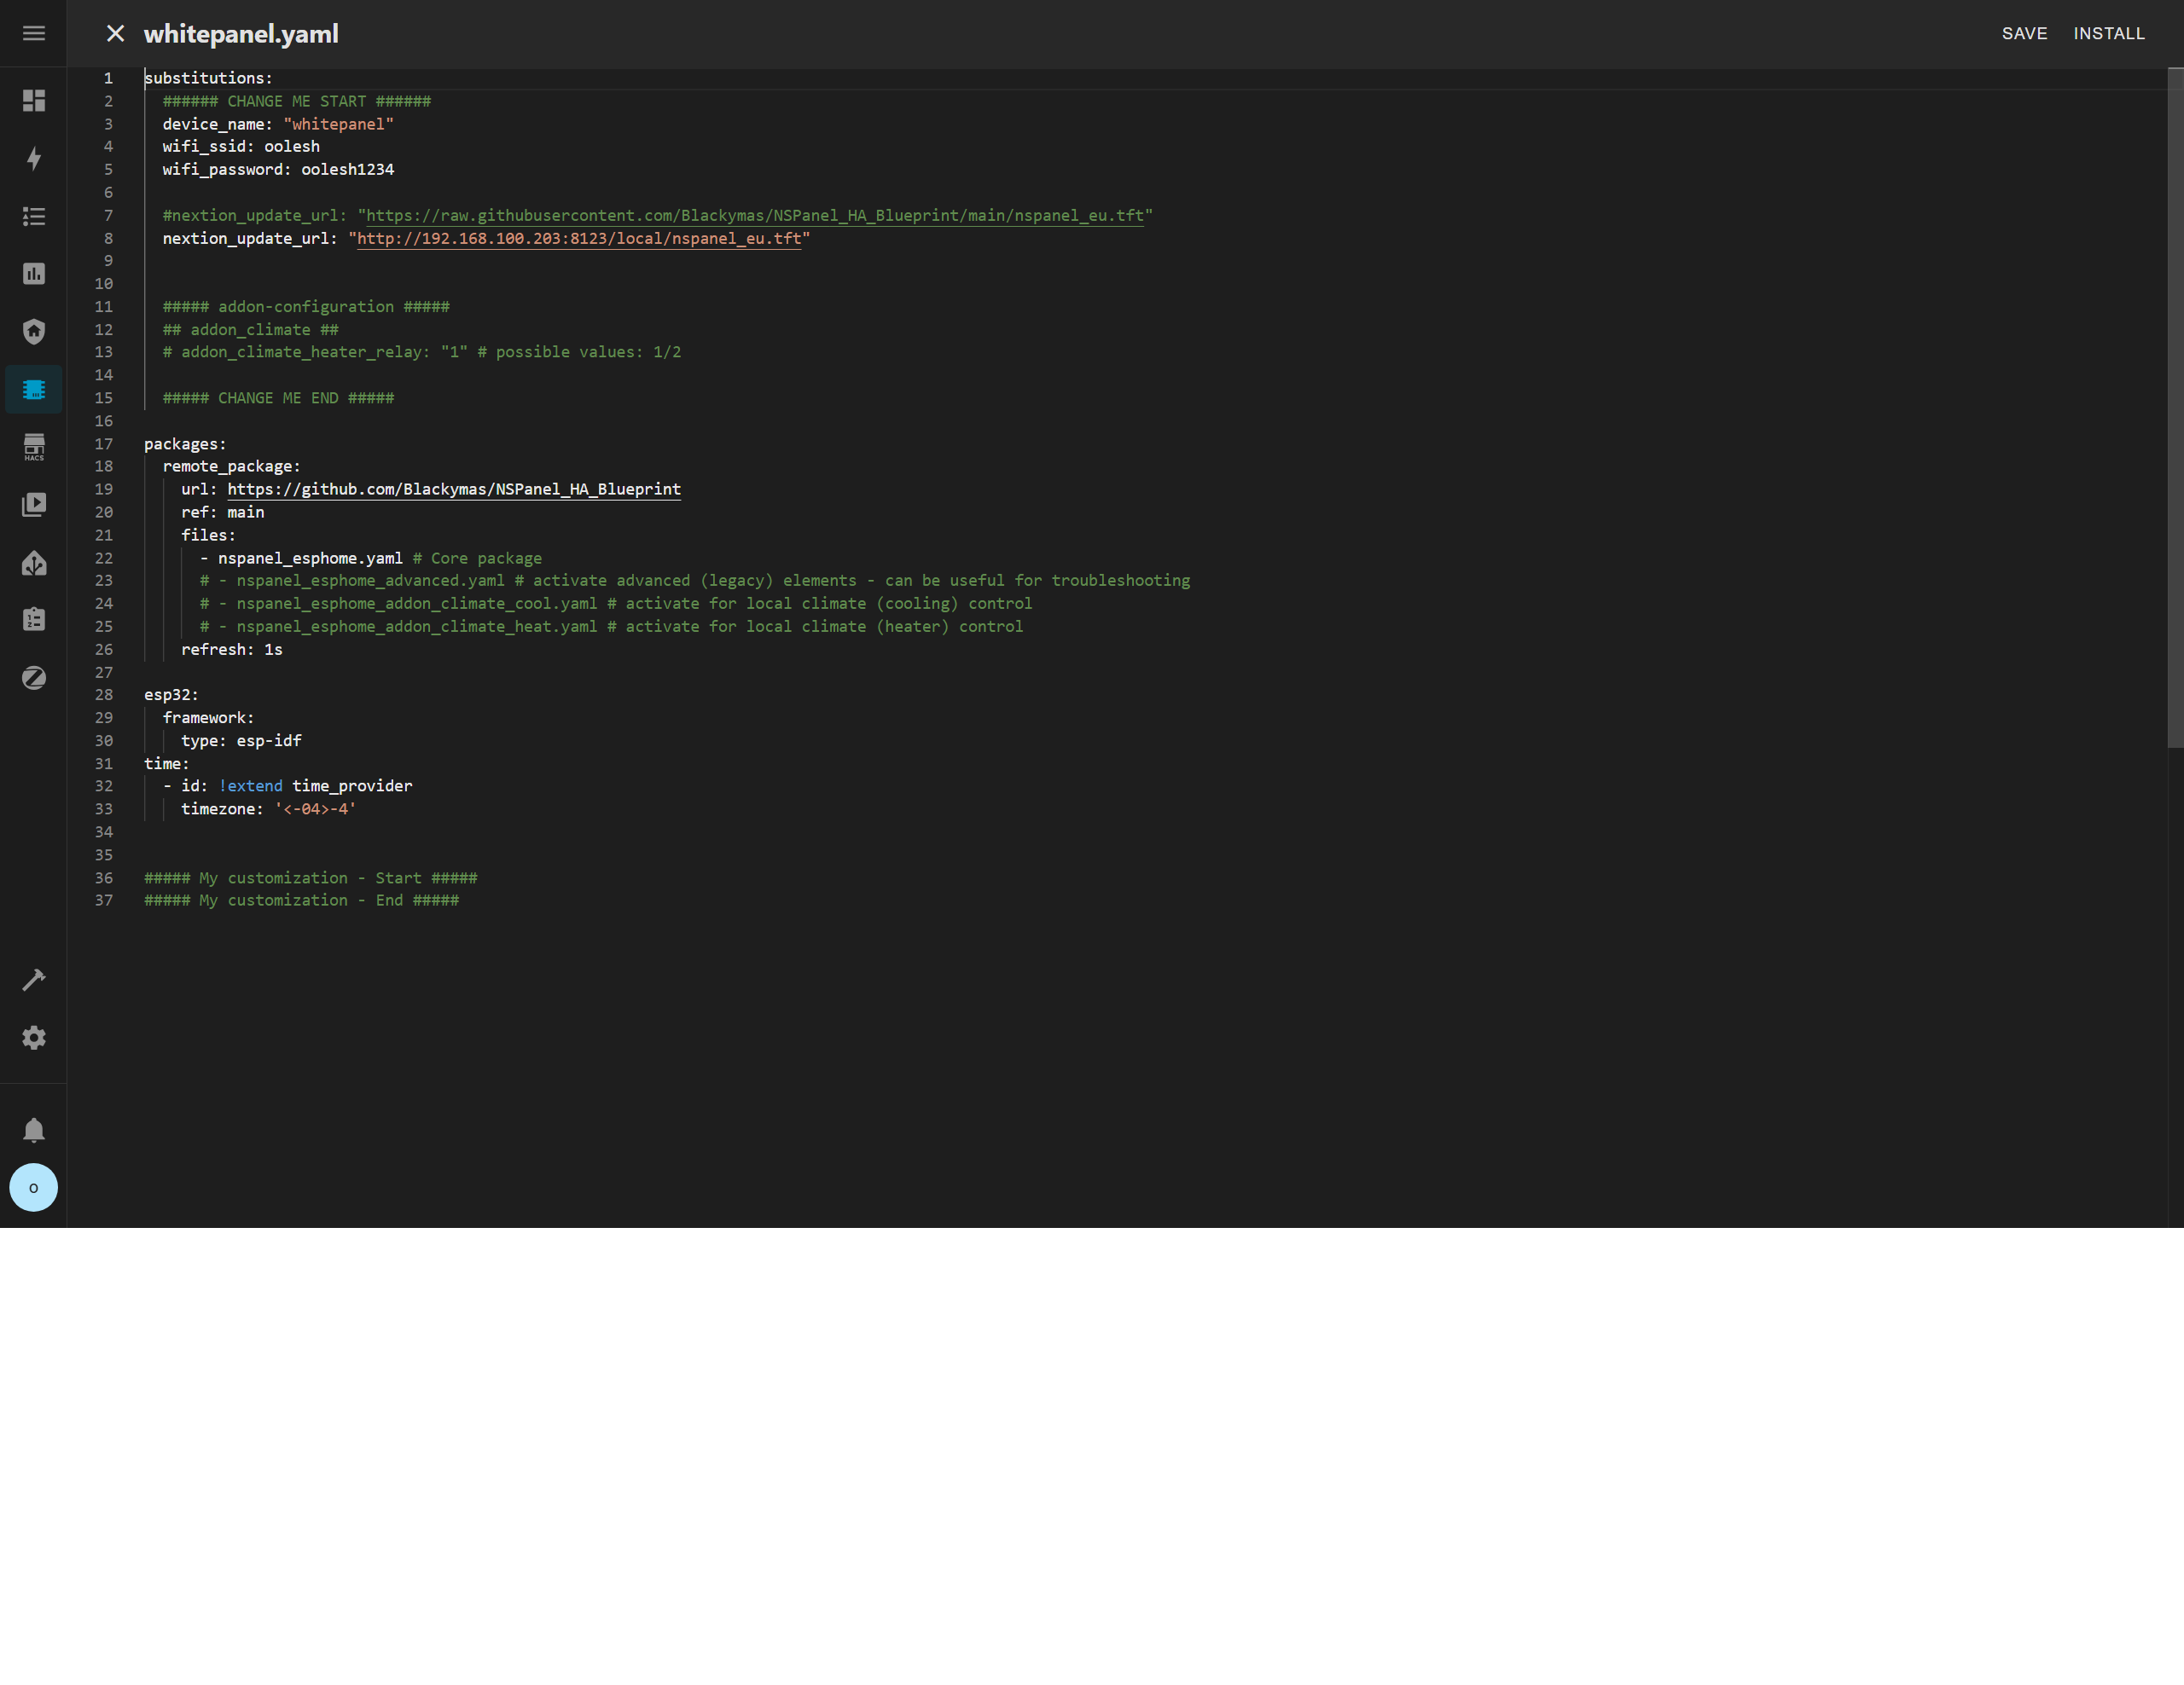Open the History chart icon
The image size is (2184, 1685).
click(x=34, y=274)
